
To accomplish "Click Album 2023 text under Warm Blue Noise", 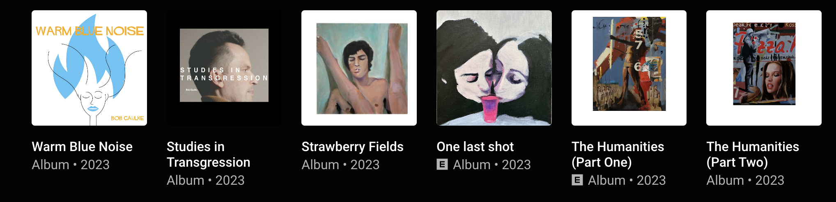I will click(x=71, y=165).
